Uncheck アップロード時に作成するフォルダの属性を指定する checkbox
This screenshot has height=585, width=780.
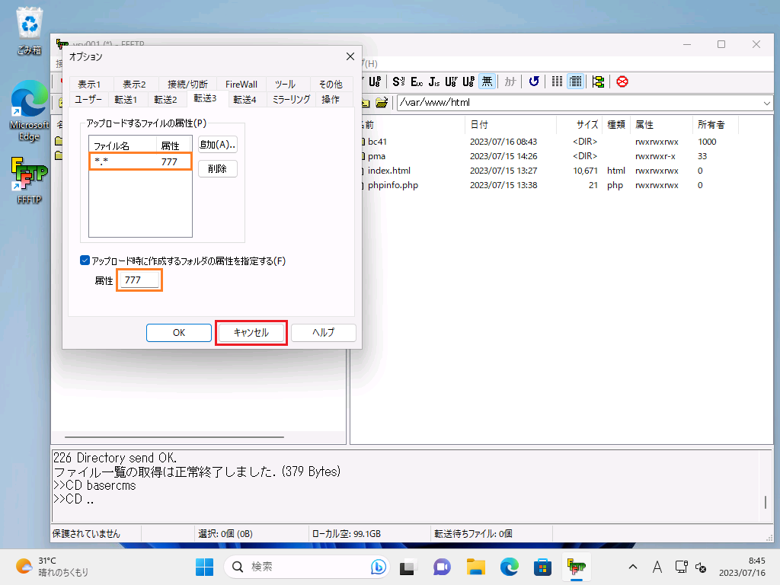[85, 261]
